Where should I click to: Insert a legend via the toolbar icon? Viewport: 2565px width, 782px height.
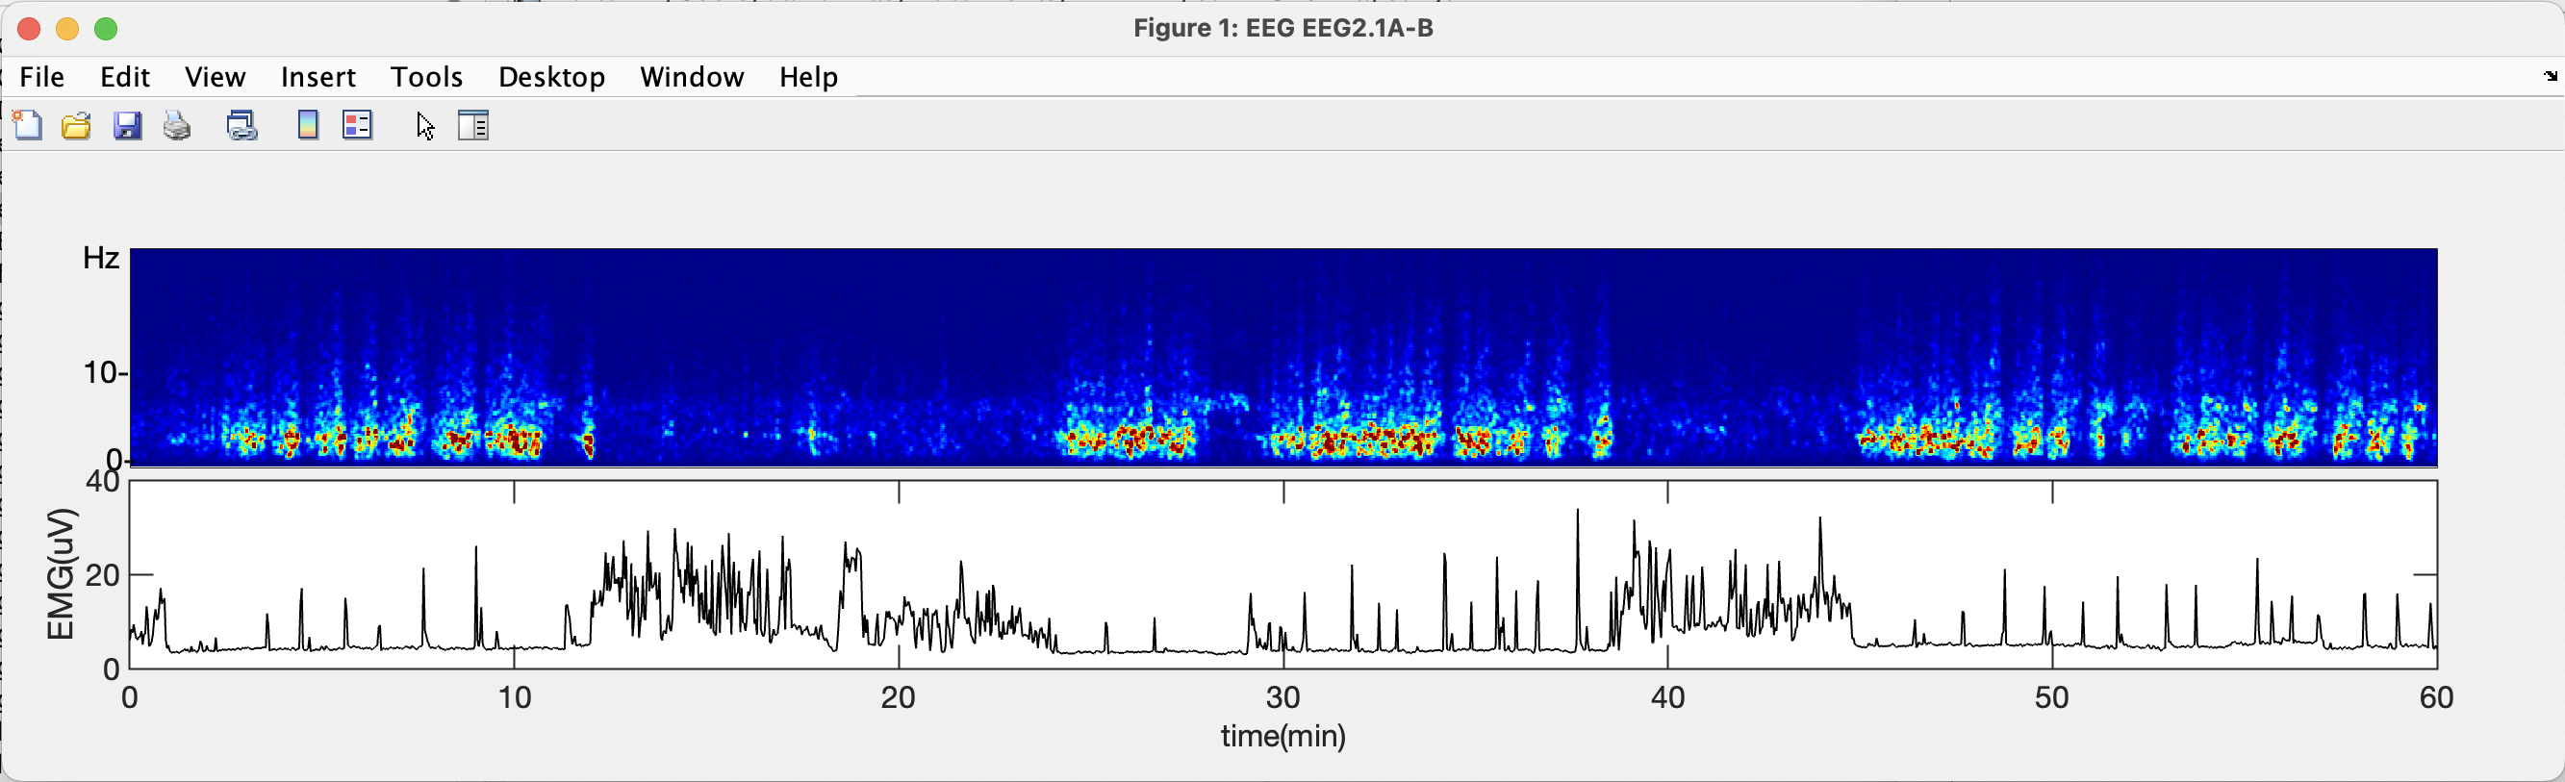click(358, 125)
